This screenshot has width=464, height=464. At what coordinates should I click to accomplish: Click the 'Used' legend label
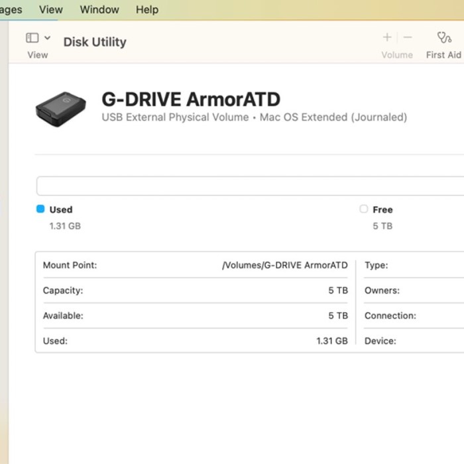pyautogui.click(x=61, y=209)
